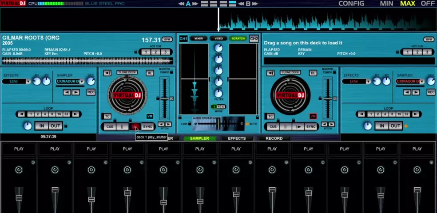Open the left deck Echo effects dropdown
Image resolution: width=437 pixels, height=213 pixels.
(x=28, y=82)
